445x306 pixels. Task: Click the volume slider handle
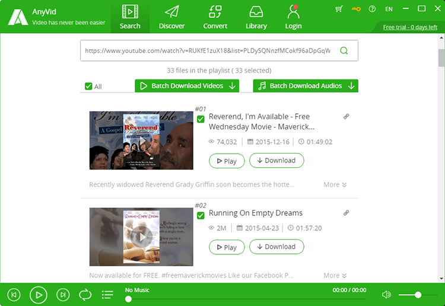pyautogui.click(x=418, y=295)
